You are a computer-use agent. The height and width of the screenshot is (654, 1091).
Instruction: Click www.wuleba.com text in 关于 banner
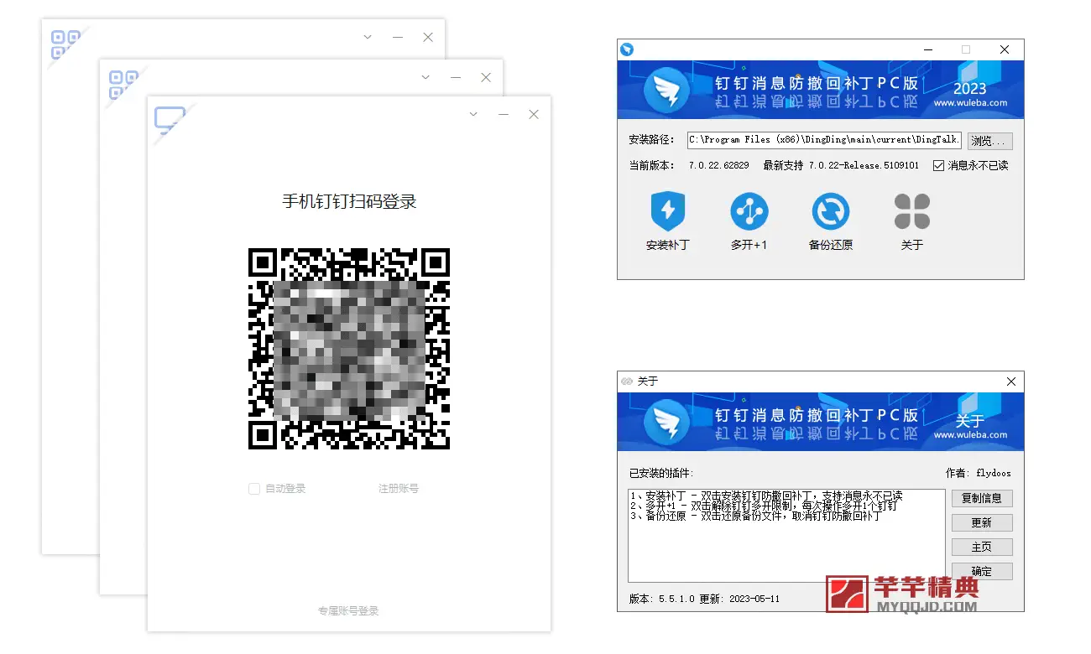(x=971, y=435)
